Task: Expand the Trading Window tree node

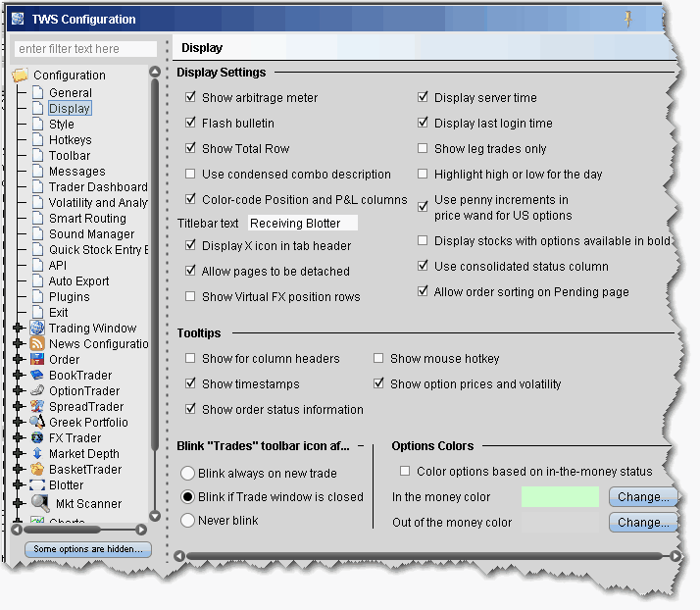Action: coord(19,328)
